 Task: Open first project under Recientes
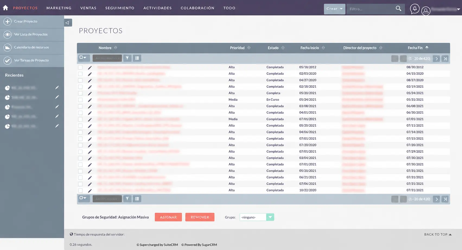click(x=24, y=88)
